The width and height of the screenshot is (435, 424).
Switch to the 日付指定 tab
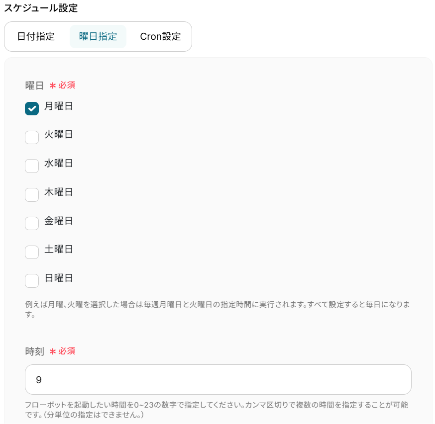pos(36,36)
